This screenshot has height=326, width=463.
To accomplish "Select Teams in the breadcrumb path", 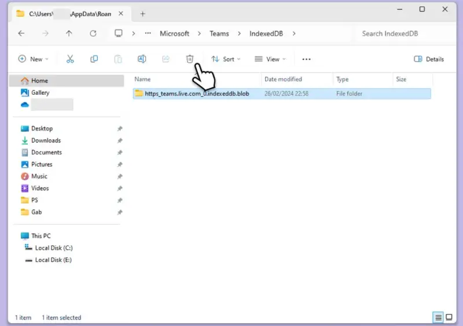I will (x=219, y=34).
